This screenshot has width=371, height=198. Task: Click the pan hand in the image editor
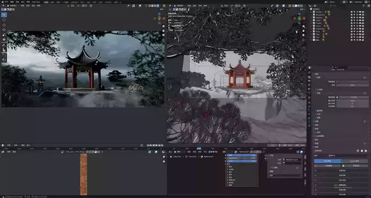[x=164, y=161]
